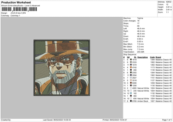
Task: Select white swatch for stop 12 (4065 stitches)
Action: [x=131, y=88]
